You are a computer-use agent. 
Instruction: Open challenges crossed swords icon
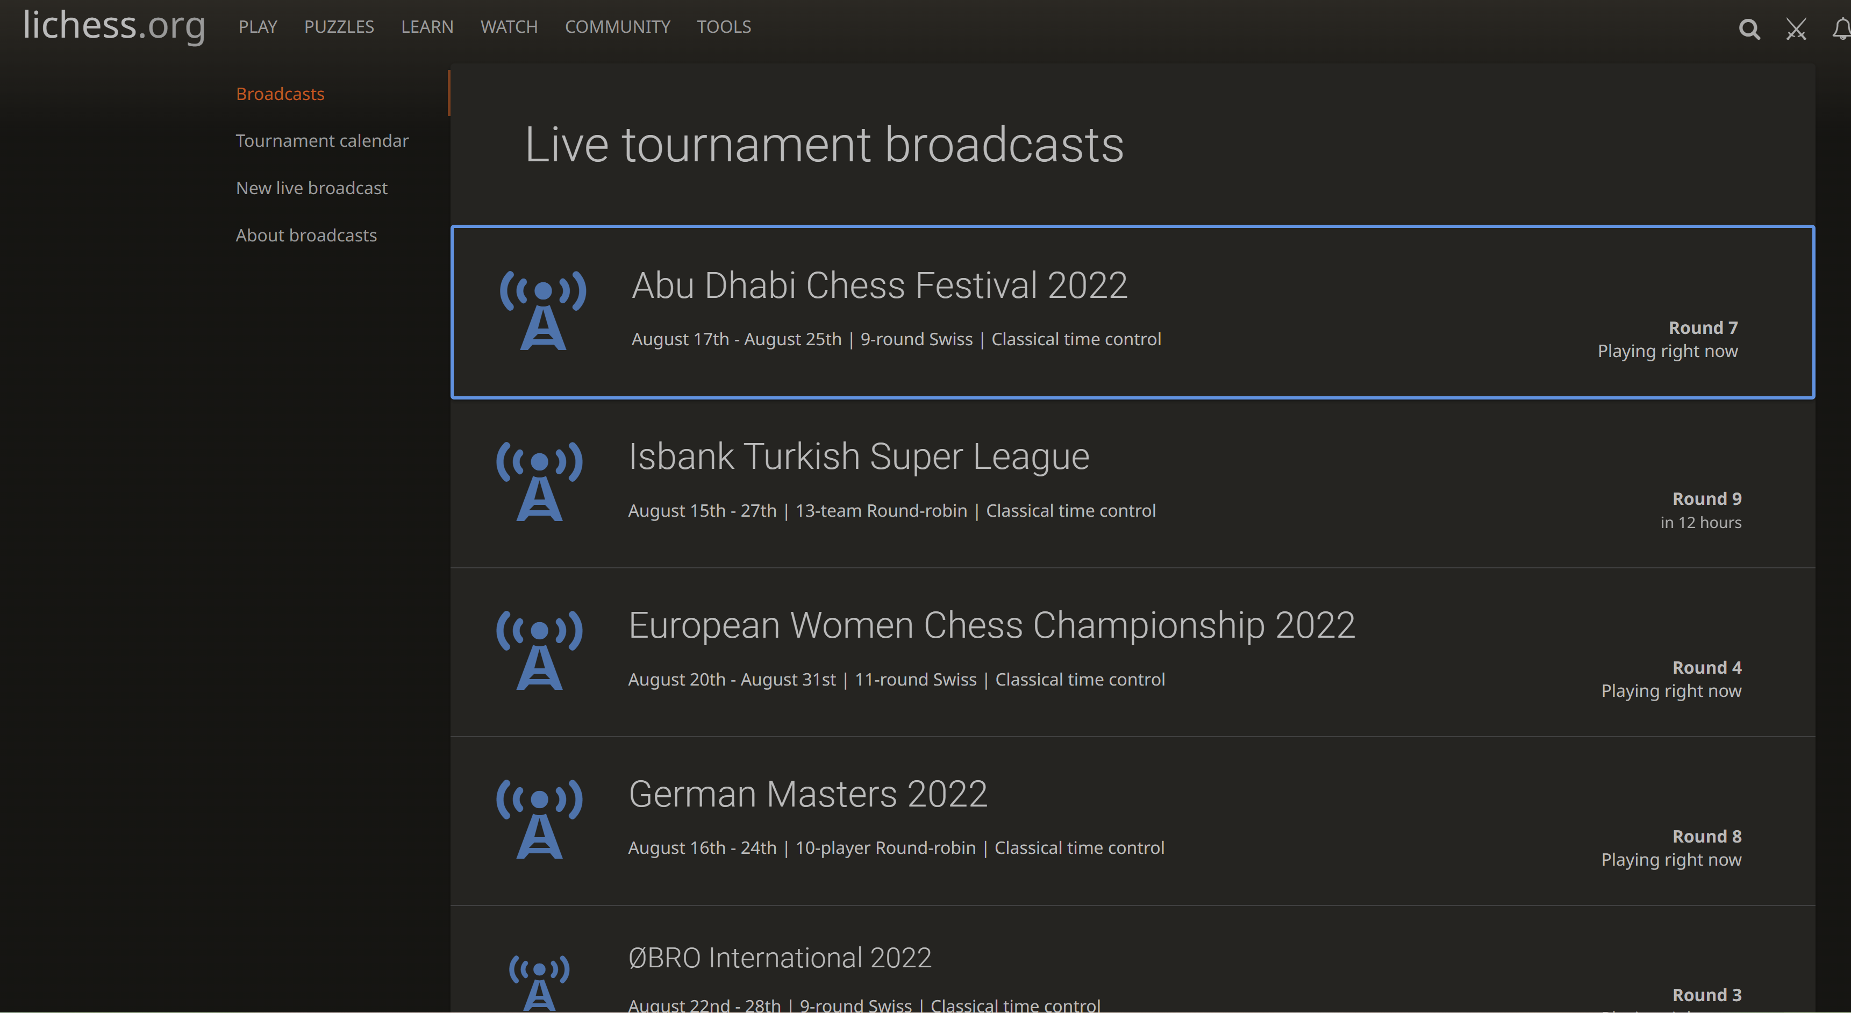click(1796, 28)
